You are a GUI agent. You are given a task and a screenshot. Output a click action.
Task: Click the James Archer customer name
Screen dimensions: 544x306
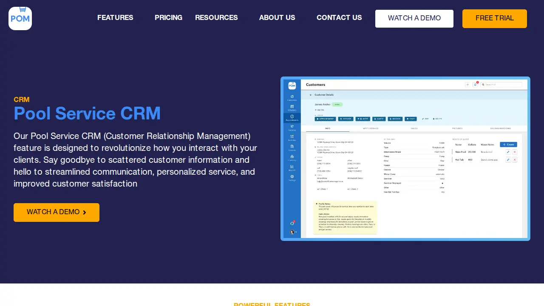(322, 104)
